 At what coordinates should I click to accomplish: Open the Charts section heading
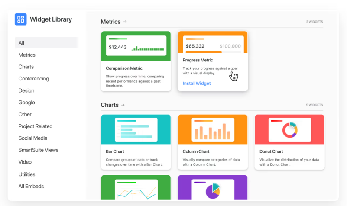pos(110,105)
